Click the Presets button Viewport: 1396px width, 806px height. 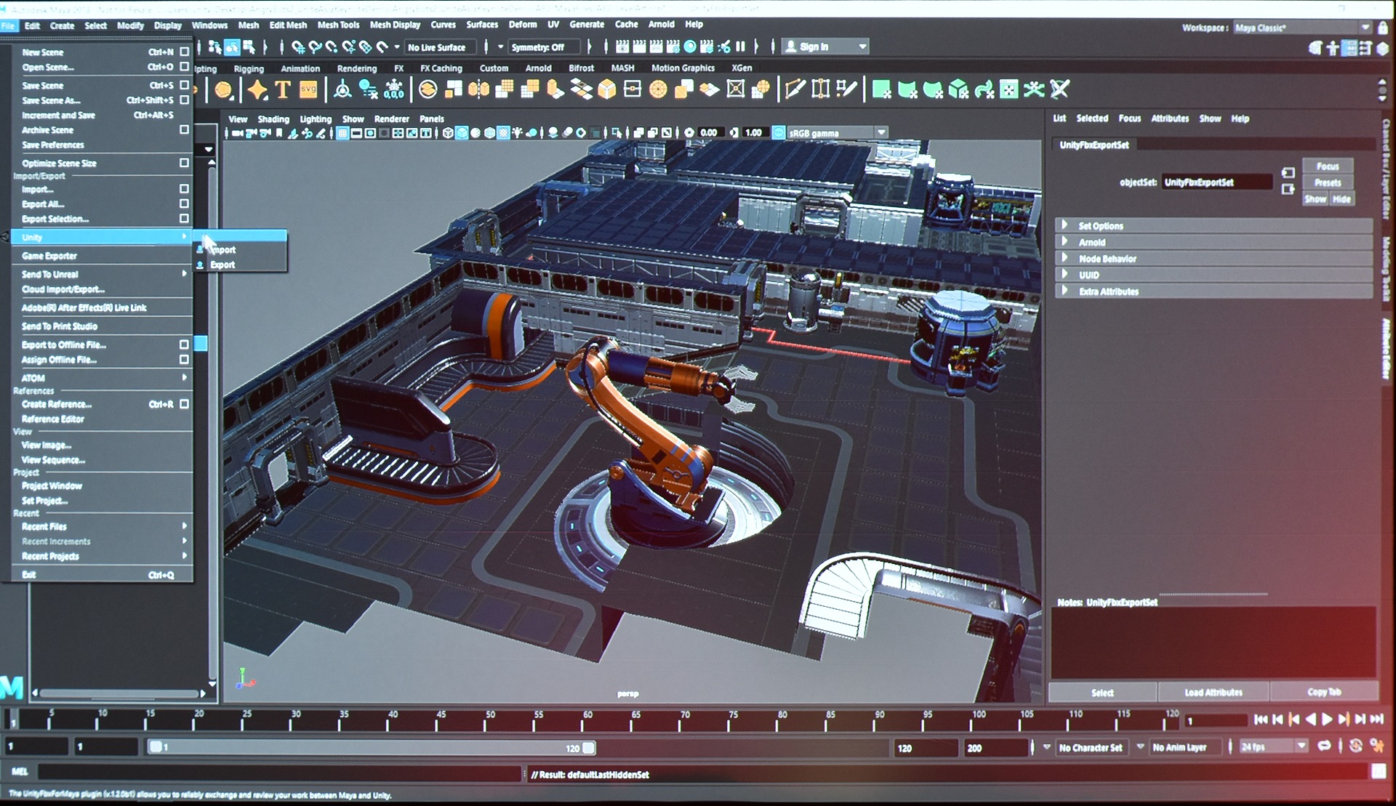pos(1328,182)
